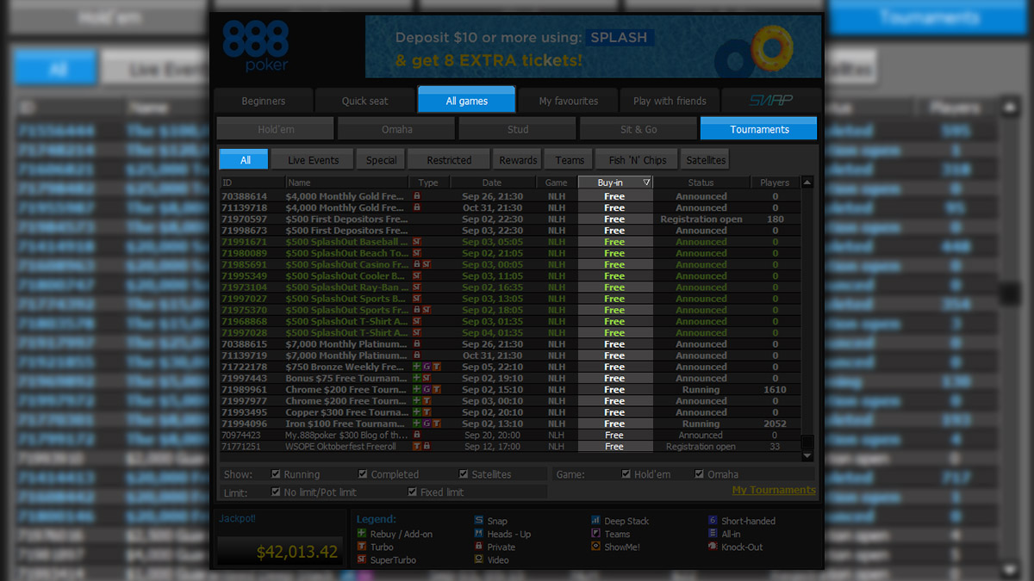1034x581 pixels.
Task: Click the Snap legend icon
Action: pyautogui.click(x=477, y=521)
